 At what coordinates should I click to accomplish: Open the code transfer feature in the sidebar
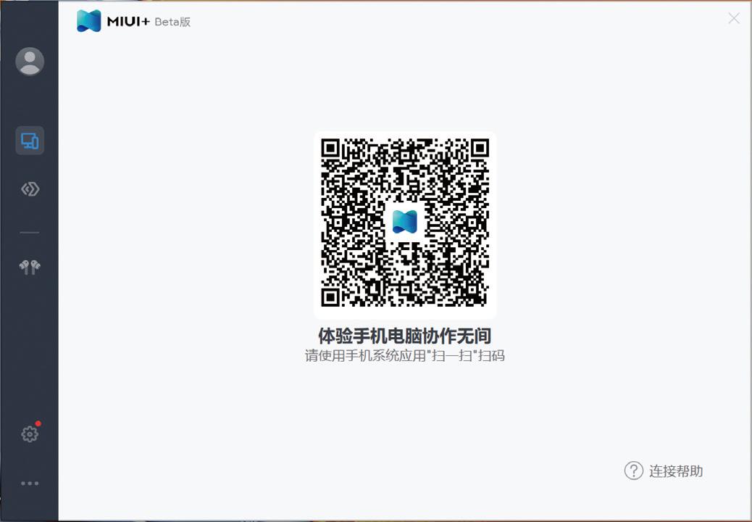[29, 189]
